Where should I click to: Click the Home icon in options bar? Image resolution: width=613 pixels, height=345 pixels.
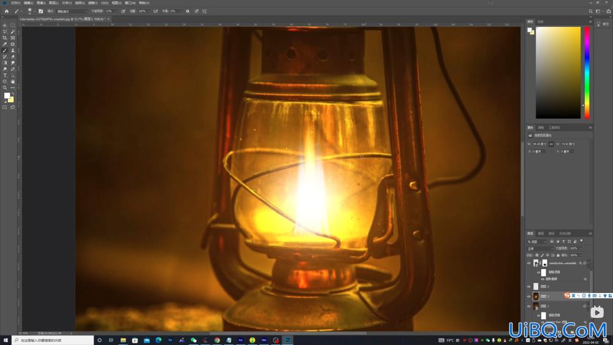(6, 11)
